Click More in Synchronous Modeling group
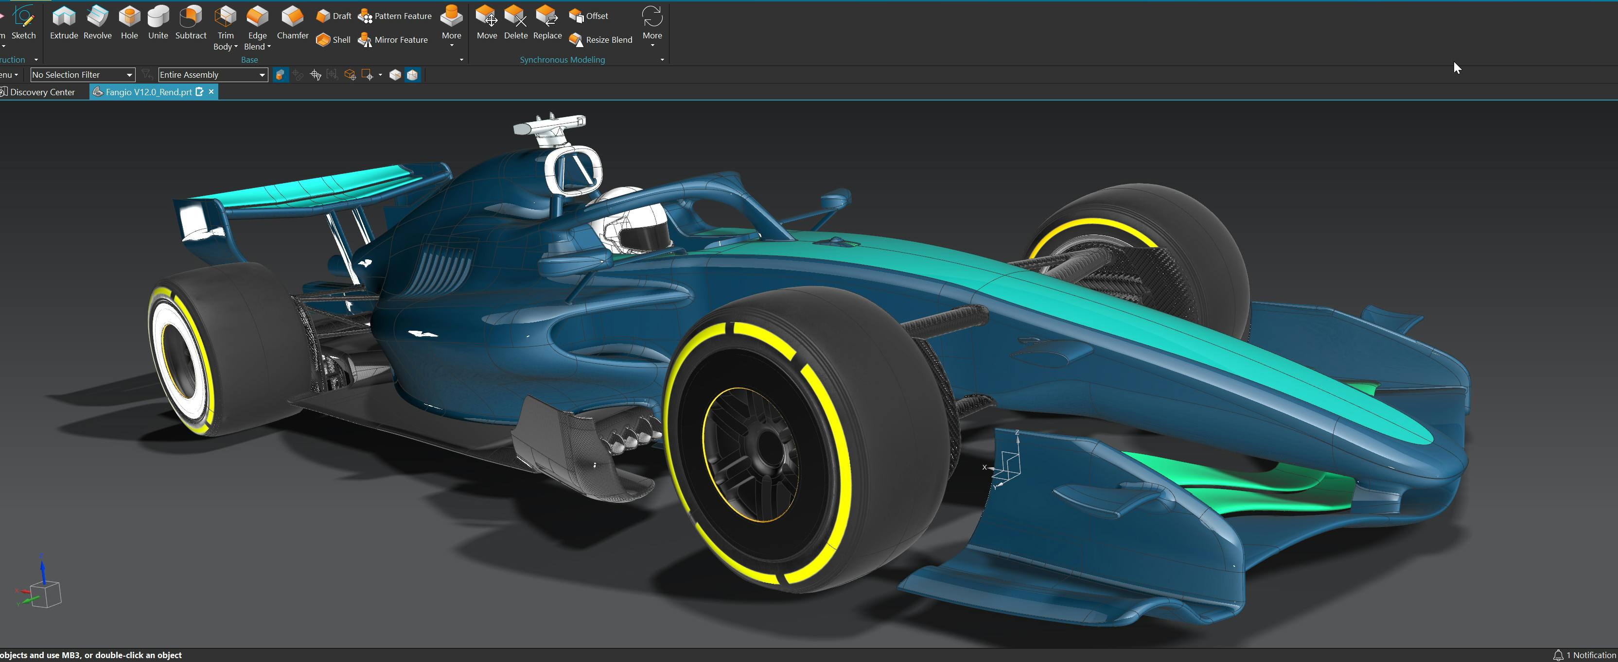Image resolution: width=1618 pixels, height=662 pixels. pyautogui.click(x=652, y=26)
